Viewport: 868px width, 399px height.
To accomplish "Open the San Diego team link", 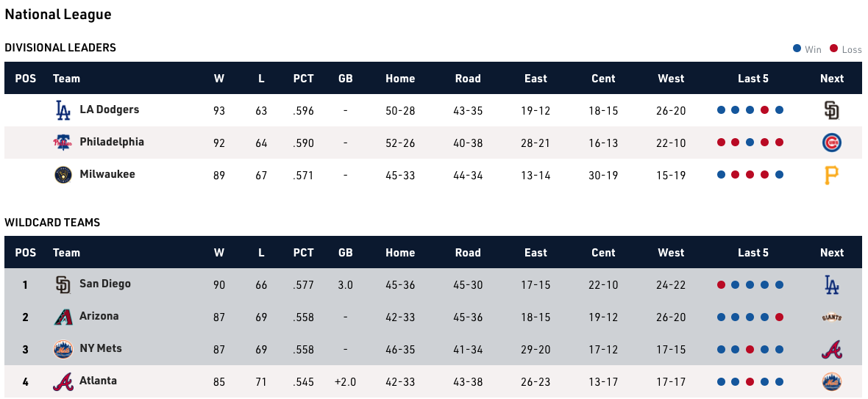I will (105, 284).
